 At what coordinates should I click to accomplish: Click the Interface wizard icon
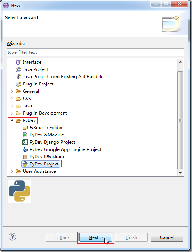[x=18, y=62]
